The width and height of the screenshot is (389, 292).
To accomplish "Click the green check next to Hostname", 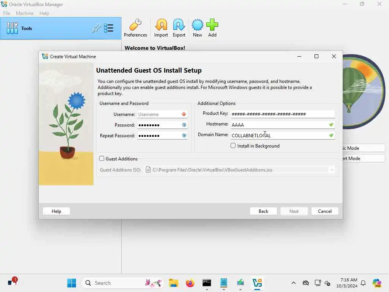I will click(331, 125).
